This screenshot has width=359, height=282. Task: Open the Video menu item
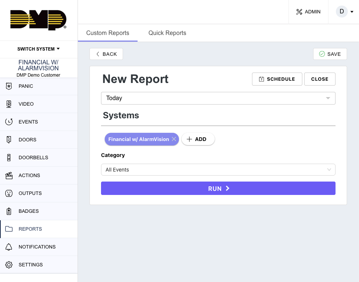coord(39,104)
